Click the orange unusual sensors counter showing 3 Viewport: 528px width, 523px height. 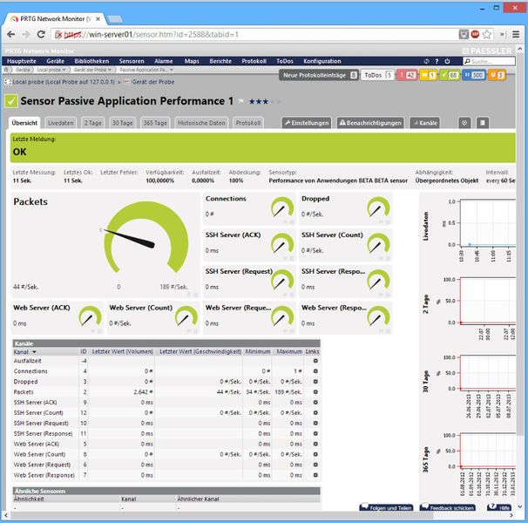(497, 75)
